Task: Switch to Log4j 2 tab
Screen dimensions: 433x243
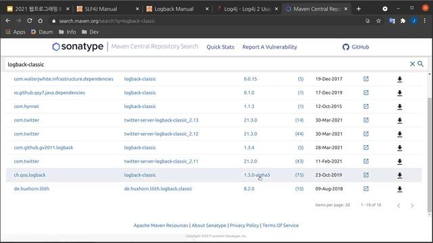Action: (247, 9)
